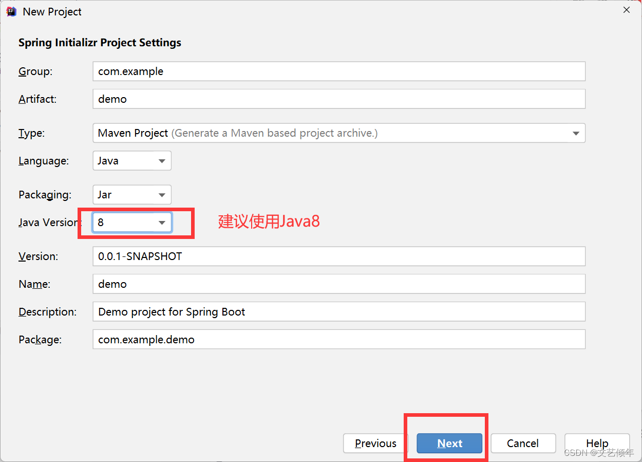The image size is (642, 462).
Task: Click the Type label
Action: click(32, 134)
